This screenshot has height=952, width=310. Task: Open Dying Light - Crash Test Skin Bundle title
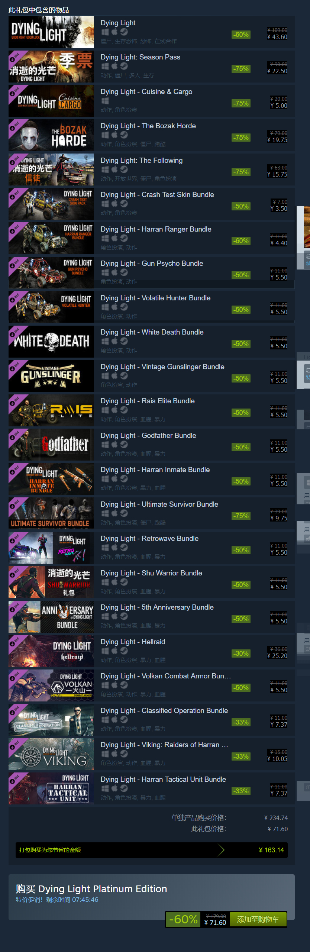click(x=157, y=195)
